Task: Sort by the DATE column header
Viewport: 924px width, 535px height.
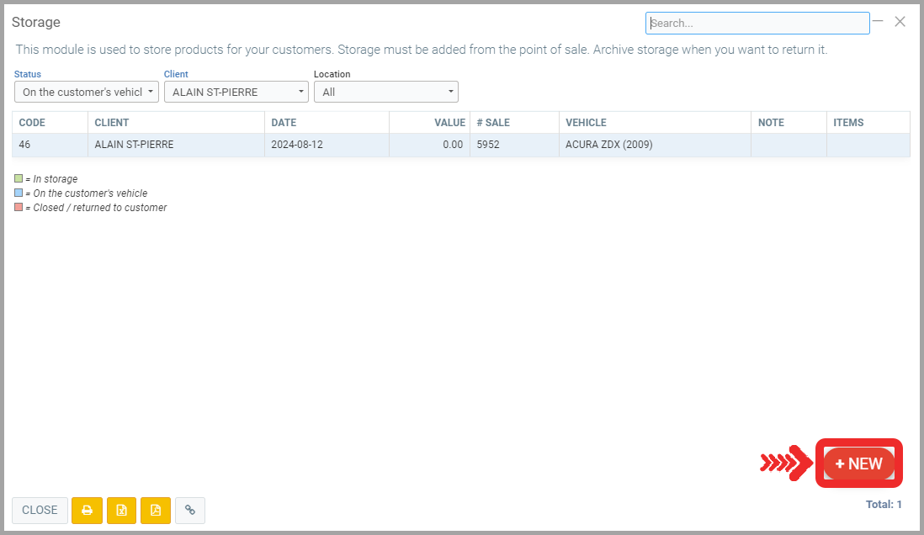Action: [284, 123]
